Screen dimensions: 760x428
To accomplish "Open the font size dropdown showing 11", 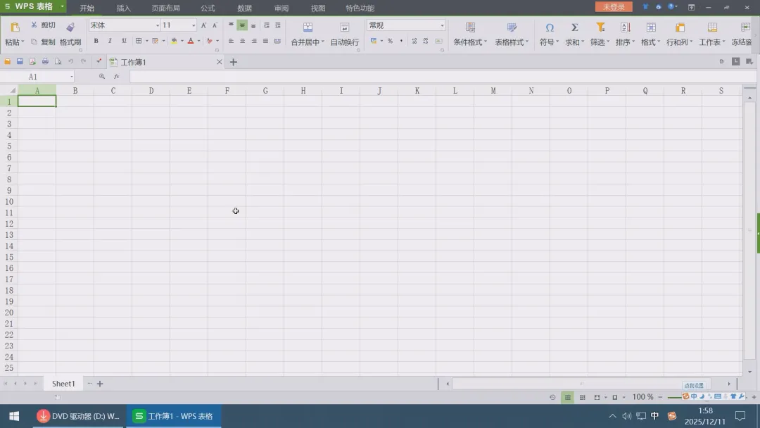I will coord(194,25).
